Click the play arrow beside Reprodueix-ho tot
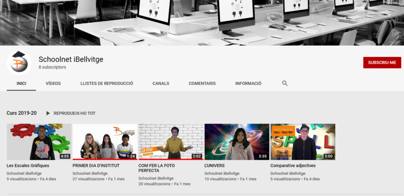The width and height of the screenshot is (404, 196). tap(48, 113)
